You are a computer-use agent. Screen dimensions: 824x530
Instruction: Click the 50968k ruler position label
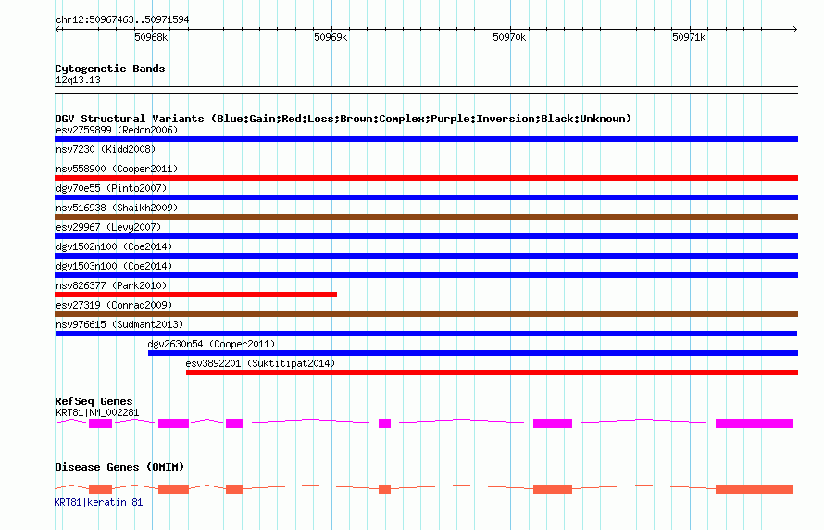[x=151, y=37]
